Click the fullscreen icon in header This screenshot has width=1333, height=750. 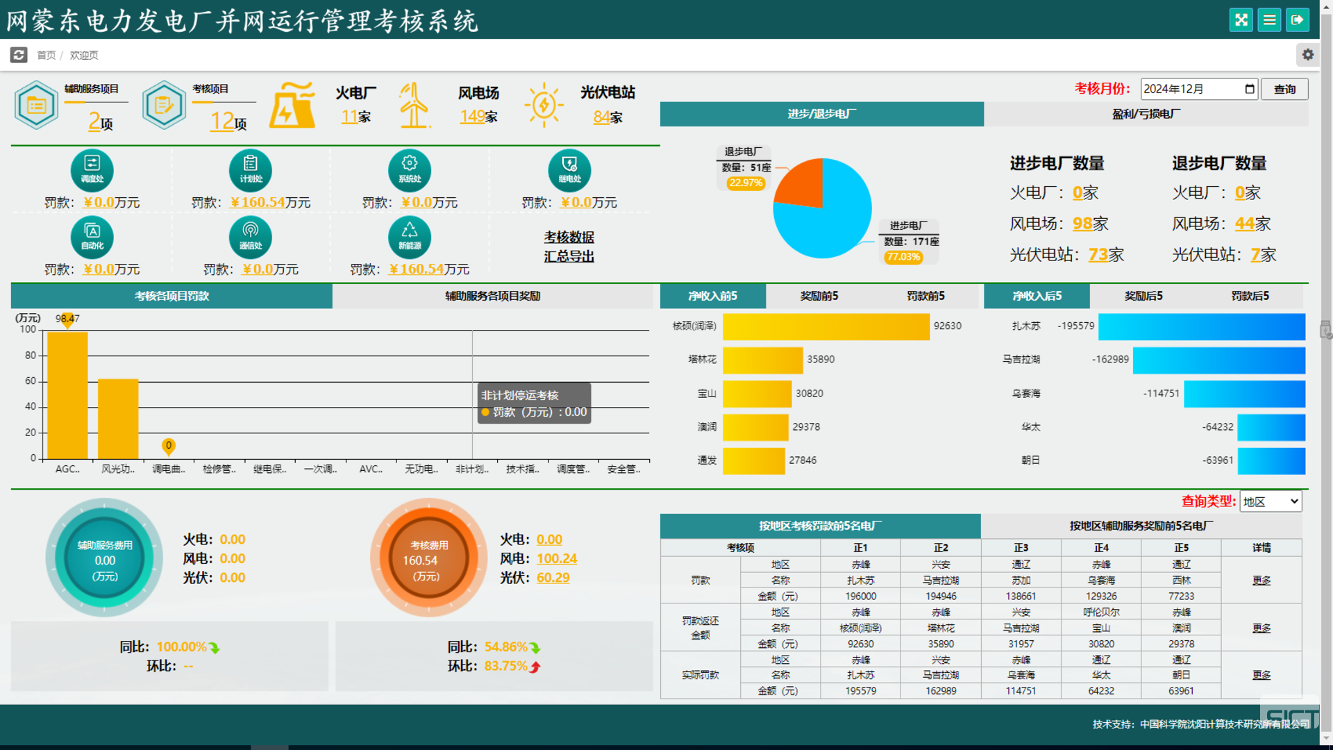[x=1241, y=20]
